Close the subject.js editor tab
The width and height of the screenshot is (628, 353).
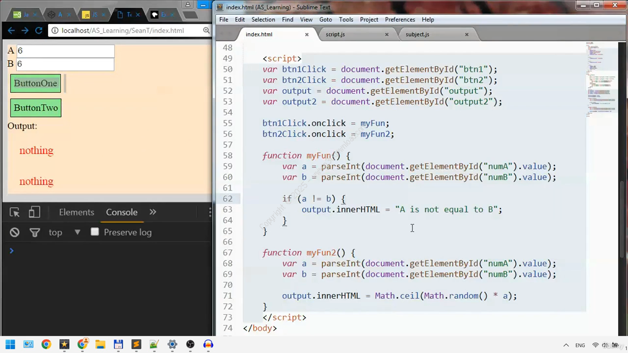coord(467,34)
